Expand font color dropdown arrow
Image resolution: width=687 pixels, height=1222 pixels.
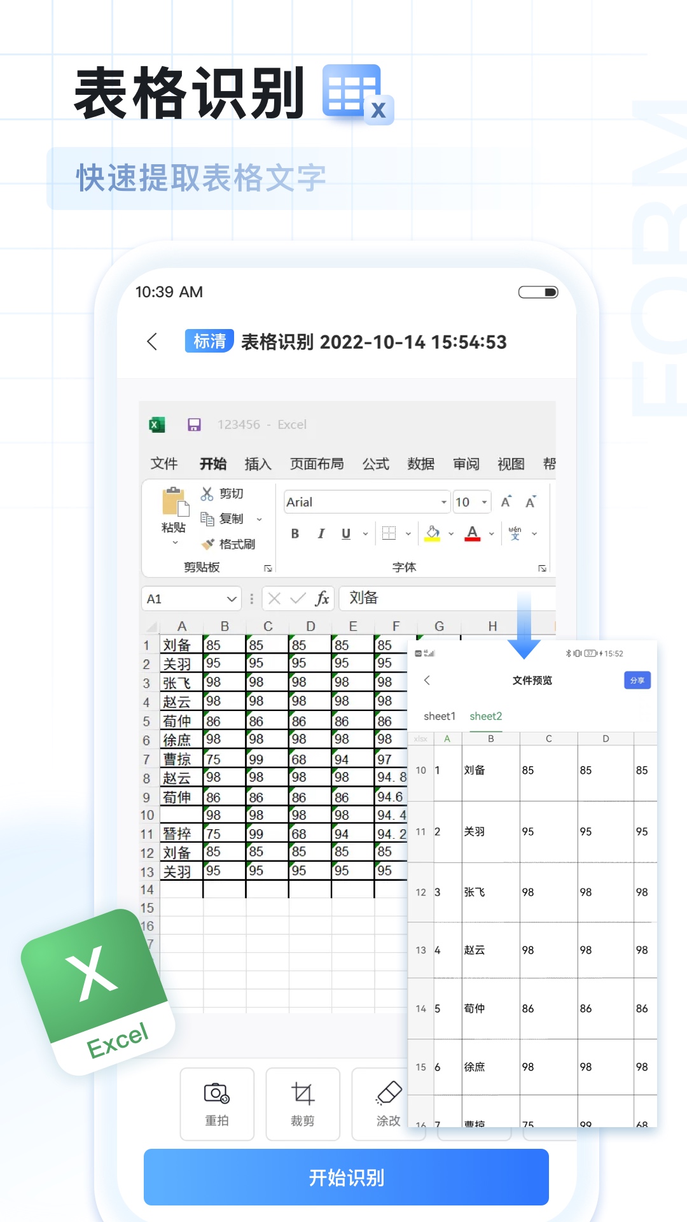491,534
